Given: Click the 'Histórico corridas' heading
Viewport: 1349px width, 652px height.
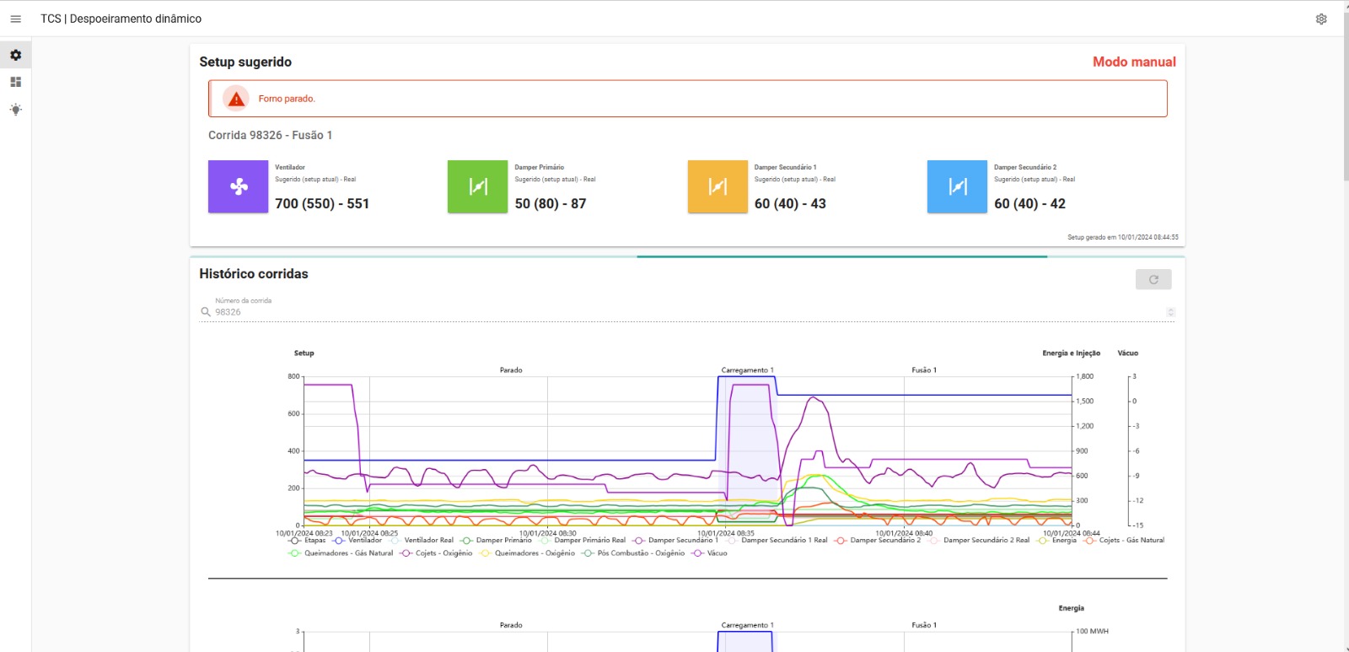Looking at the screenshot, I should [x=254, y=273].
